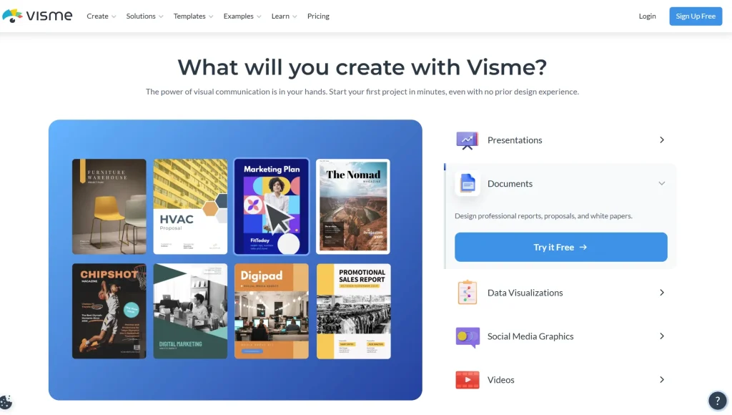Click the Presentations category icon
732x415 pixels.
[468, 140]
